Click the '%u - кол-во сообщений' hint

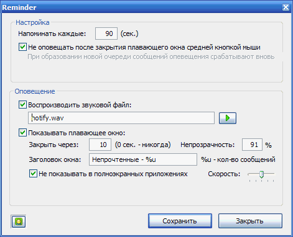(238, 159)
